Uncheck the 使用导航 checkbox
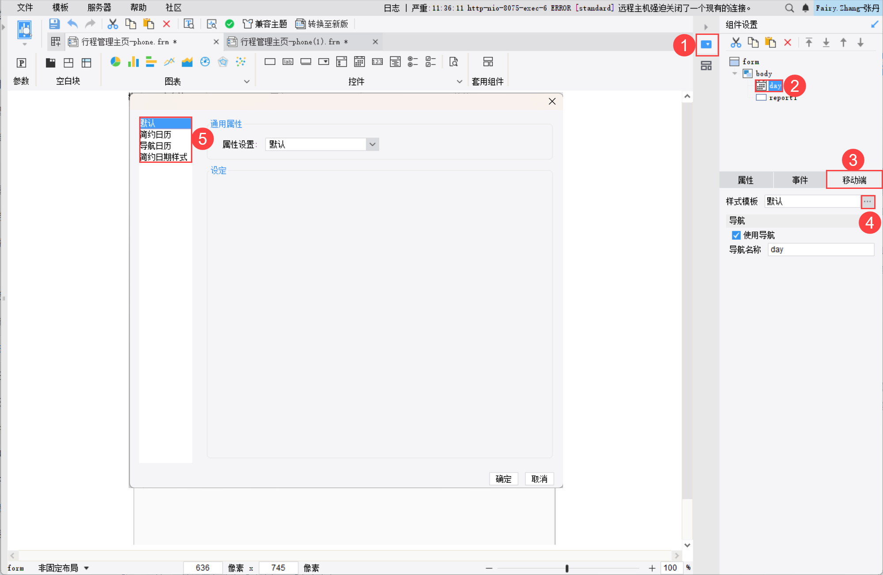883x575 pixels. click(x=736, y=235)
